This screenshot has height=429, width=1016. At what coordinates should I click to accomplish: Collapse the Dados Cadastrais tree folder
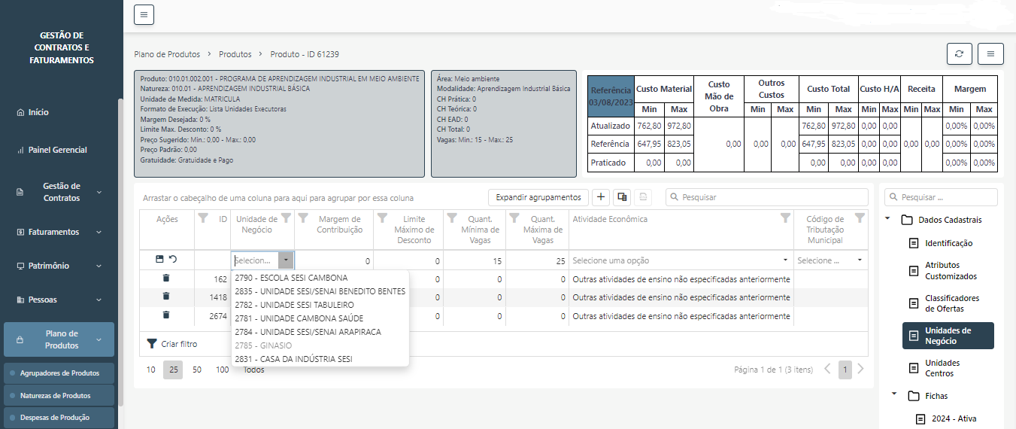point(888,220)
